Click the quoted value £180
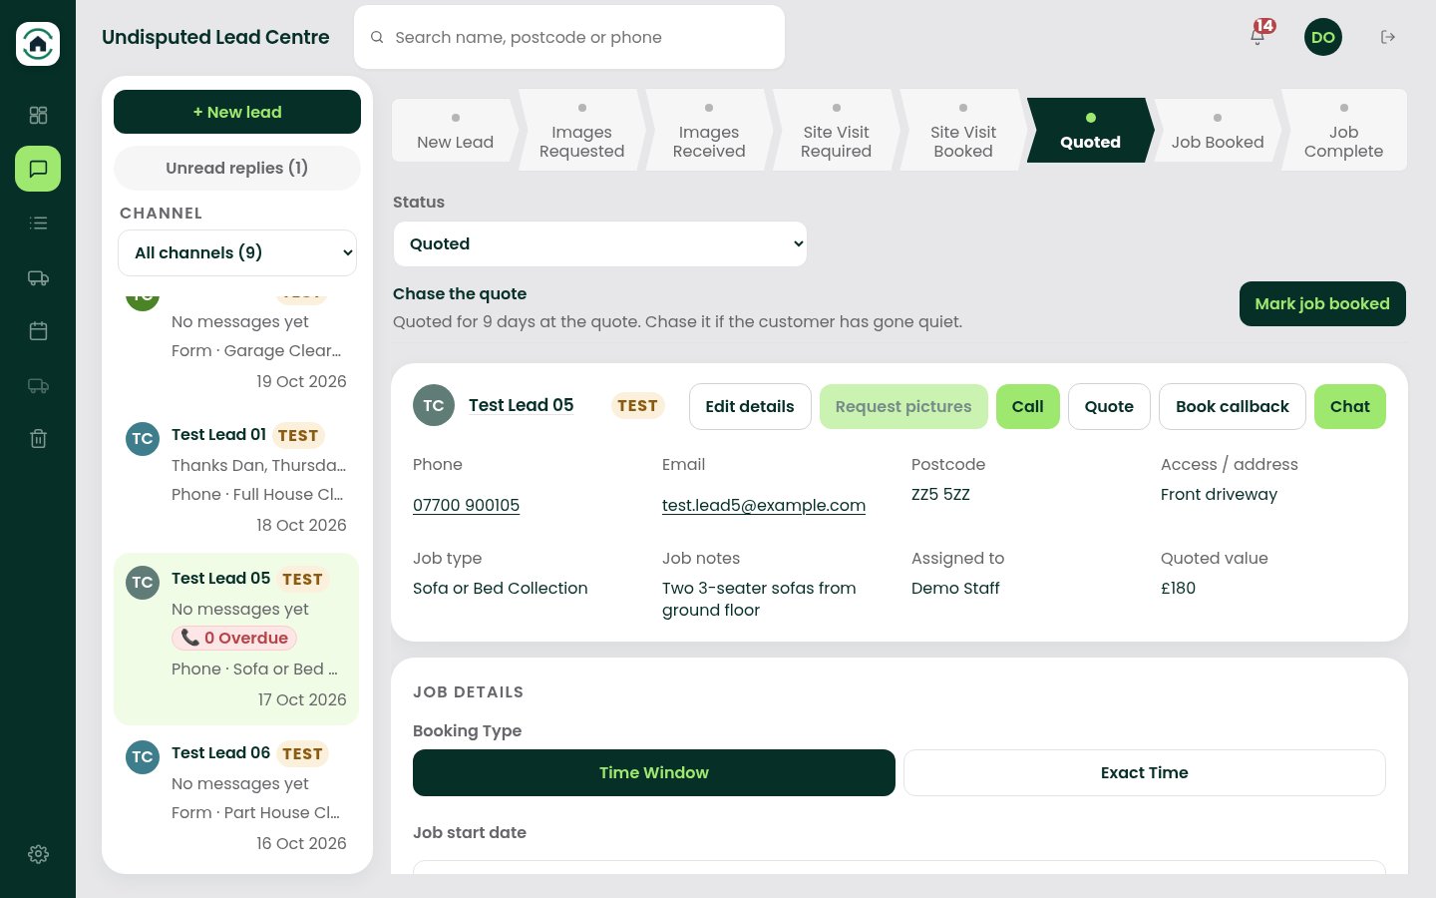The image size is (1436, 898). [x=1178, y=588]
